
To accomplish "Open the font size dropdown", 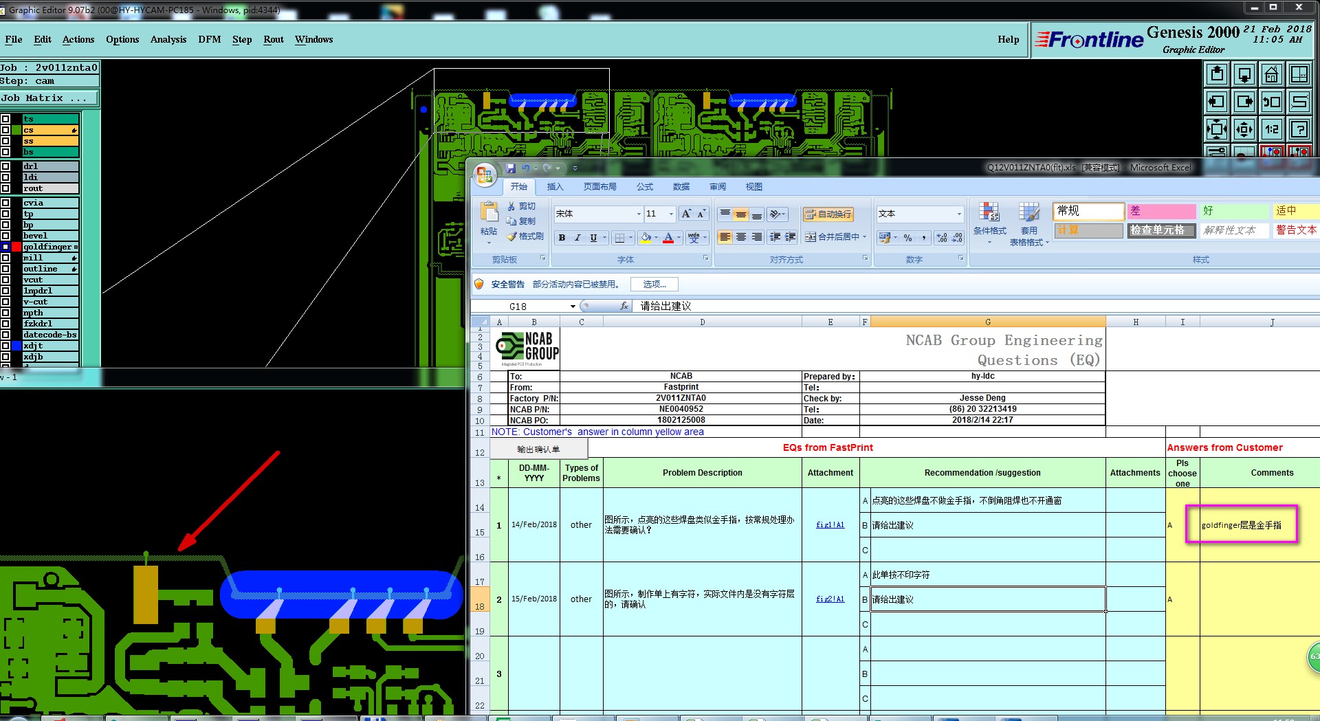I will point(671,214).
